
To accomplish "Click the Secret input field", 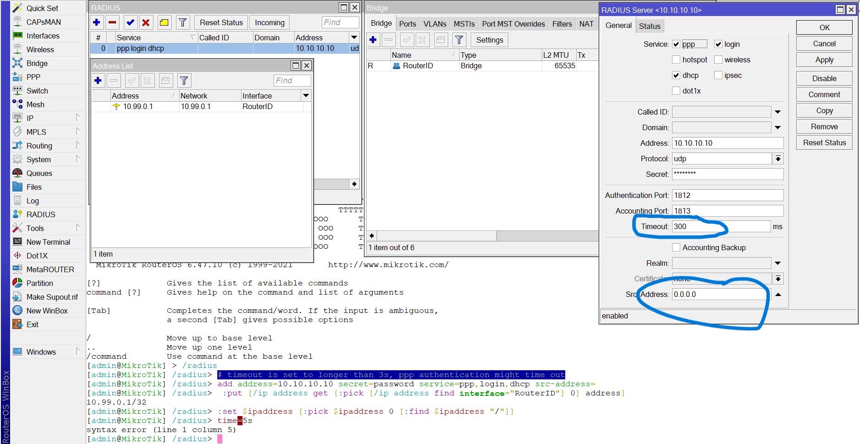I will [x=728, y=174].
